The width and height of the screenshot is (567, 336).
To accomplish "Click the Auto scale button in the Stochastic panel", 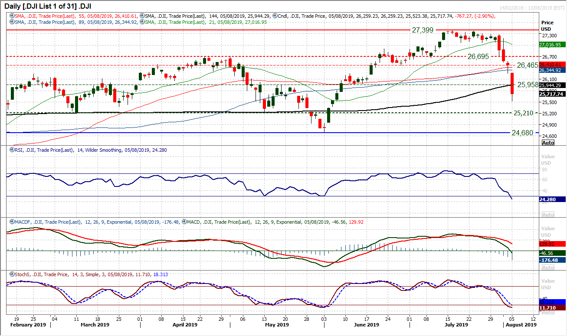I will (x=548, y=311).
